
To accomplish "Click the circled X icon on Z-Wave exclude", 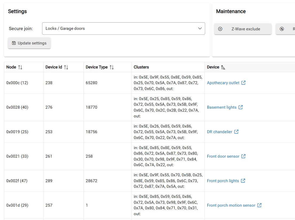I will (220, 29).
